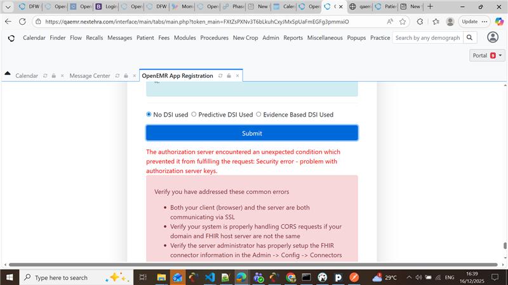Open Microsoft Teams from the taskbar
Image resolution: width=508 pixels, height=285 pixels.
pos(258,277)
